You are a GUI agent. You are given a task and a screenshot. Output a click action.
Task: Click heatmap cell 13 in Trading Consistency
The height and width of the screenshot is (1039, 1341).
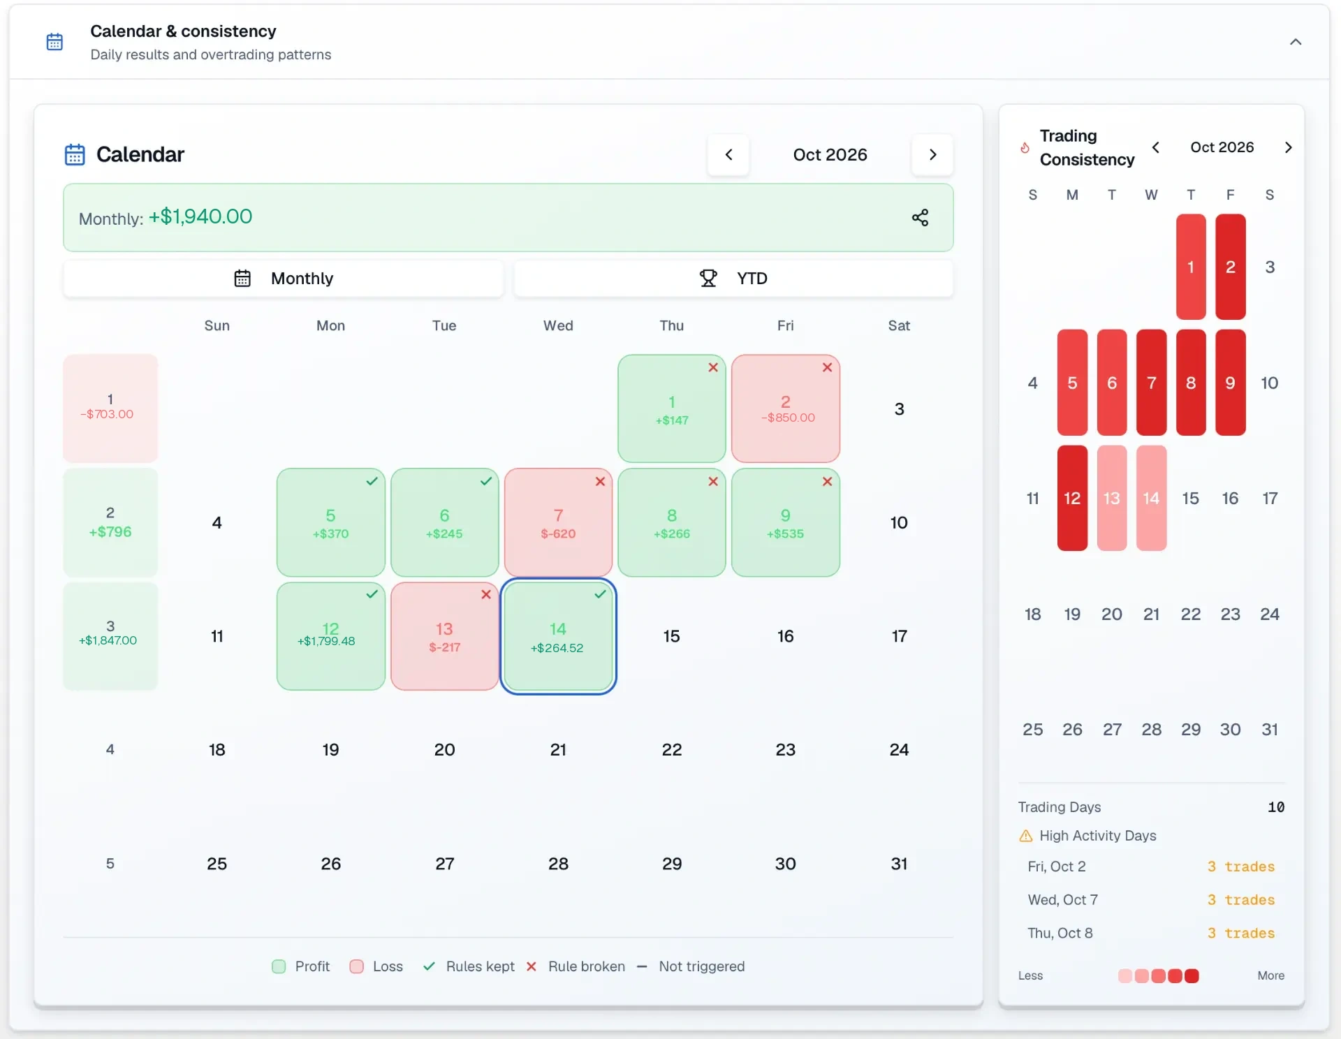(x=1112, y=498)
